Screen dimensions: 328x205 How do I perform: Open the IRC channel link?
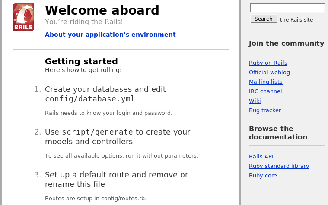click(x=265, y=91)
